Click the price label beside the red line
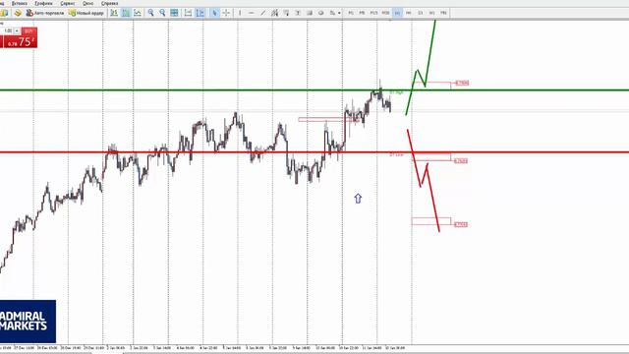The height and width of the screenshot is (354, 629). (x=461, y=161)
